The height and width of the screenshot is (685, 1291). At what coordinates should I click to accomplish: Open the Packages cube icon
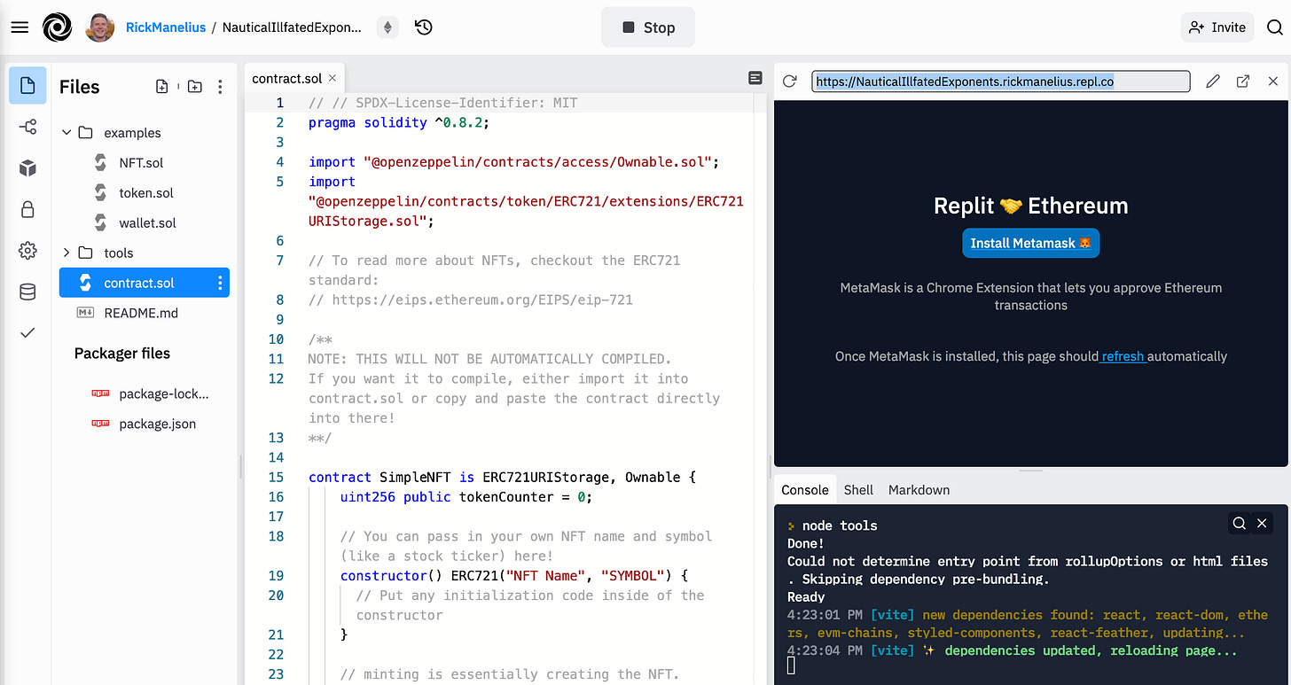[x=27, y=168]
